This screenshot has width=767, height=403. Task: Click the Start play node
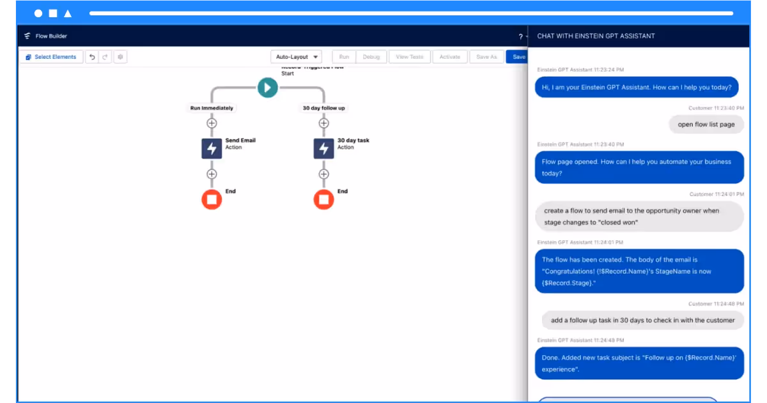[x=268, y=87]
